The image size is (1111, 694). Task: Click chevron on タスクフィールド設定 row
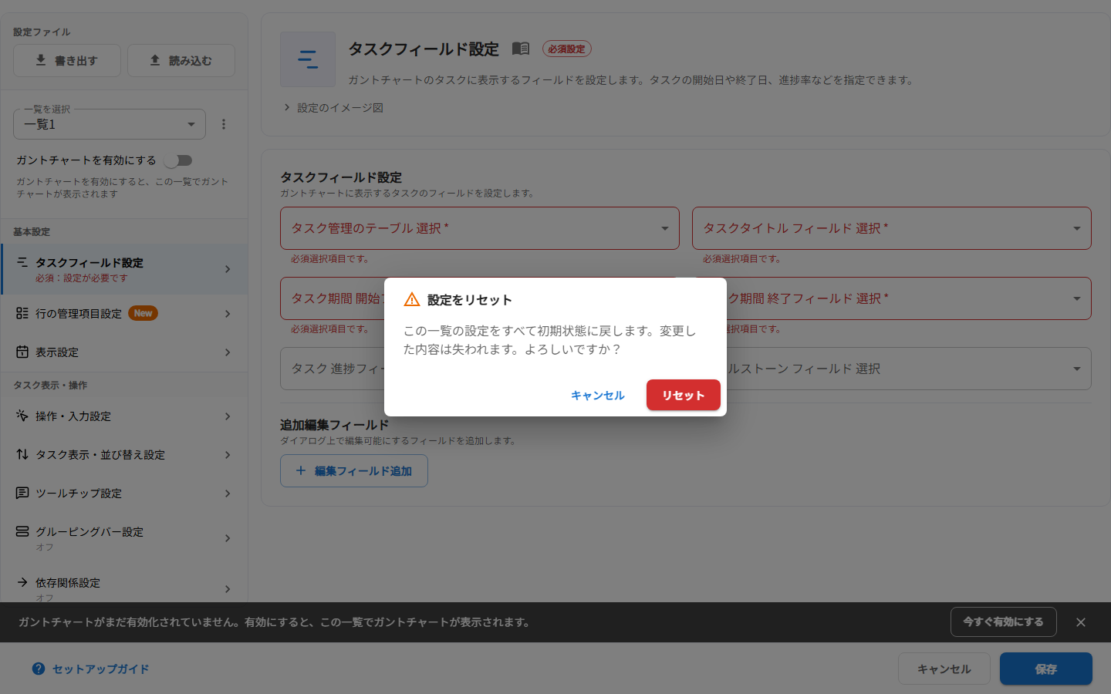tap(228, 269)
